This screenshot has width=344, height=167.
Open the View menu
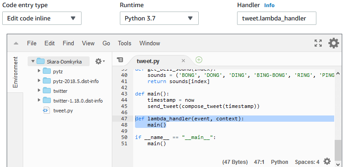point(88,43)
